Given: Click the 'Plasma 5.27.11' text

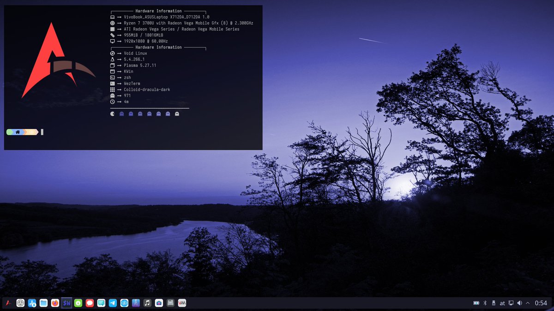Looking at the screenshot, I should (140, 65).
